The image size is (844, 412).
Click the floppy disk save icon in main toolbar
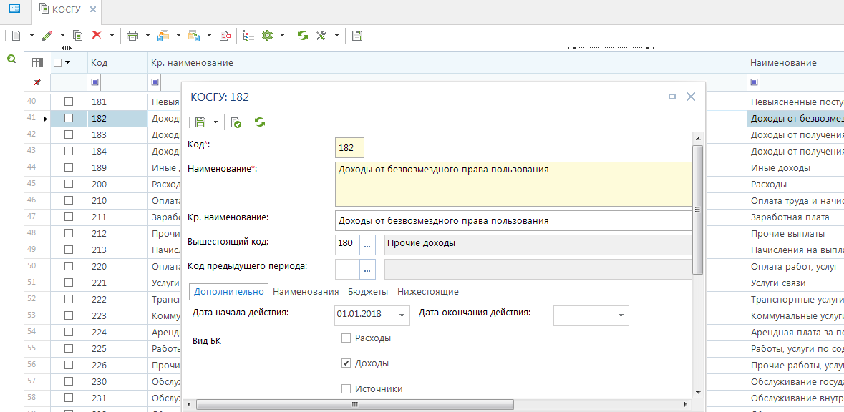[x=357, y=36]
